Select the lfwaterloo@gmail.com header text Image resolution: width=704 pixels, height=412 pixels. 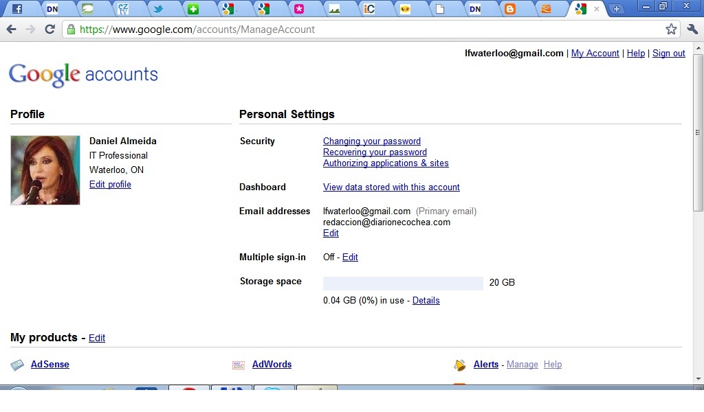(514, 54)
